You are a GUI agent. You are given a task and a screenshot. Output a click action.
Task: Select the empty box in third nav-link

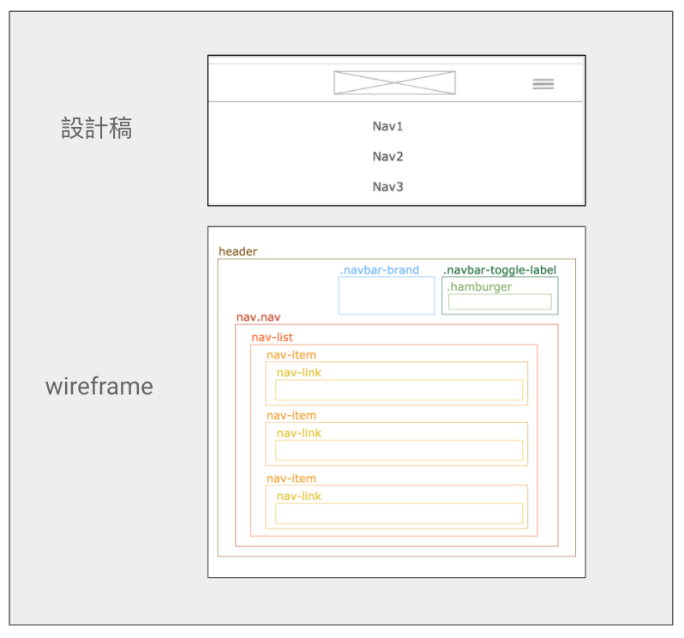tap(399, 513)
